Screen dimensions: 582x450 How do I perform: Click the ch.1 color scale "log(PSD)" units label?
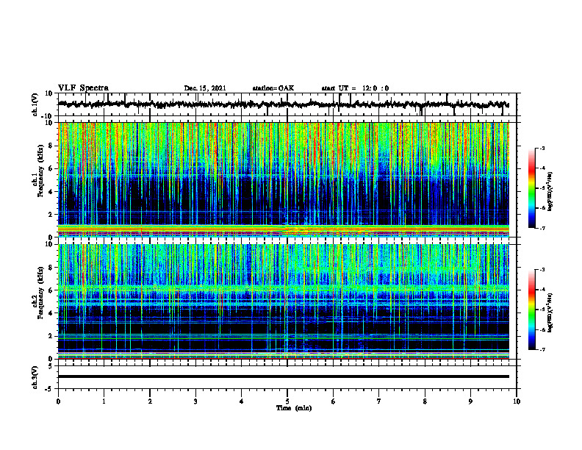(x=550, y=192)
